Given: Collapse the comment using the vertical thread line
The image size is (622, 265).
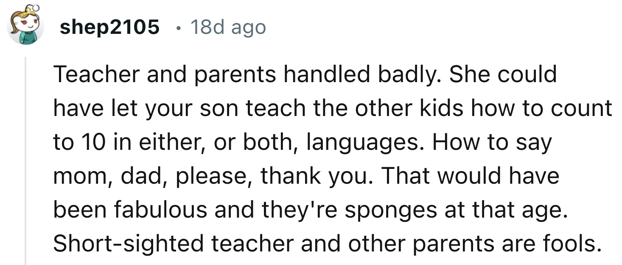Looking at the screenshot, I should click(25, 161).
